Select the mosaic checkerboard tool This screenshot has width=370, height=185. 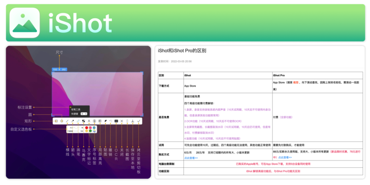click(84, 121)
